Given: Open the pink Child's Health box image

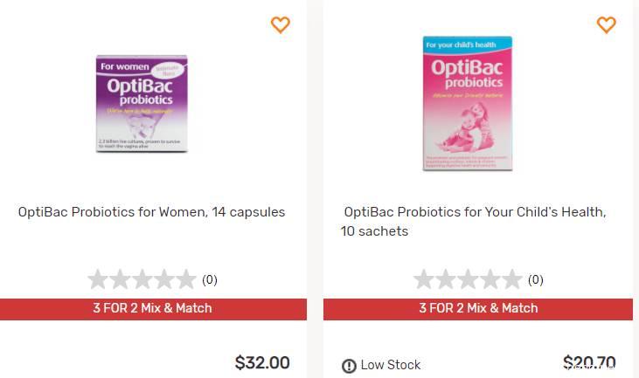Looking at the screenshot, I should pyautogui.click(x=468, y=103).
